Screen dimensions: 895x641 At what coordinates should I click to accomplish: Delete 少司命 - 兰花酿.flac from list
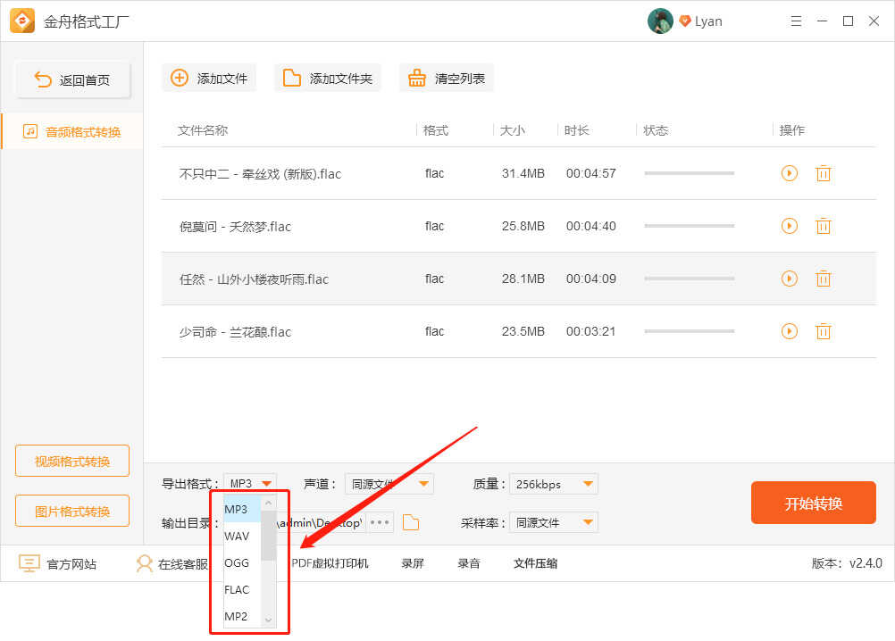click(823, 331)
